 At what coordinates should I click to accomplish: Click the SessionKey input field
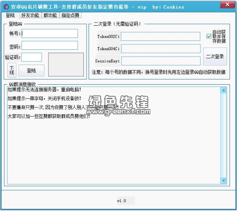pyautogui.click(x=161, y=61)
